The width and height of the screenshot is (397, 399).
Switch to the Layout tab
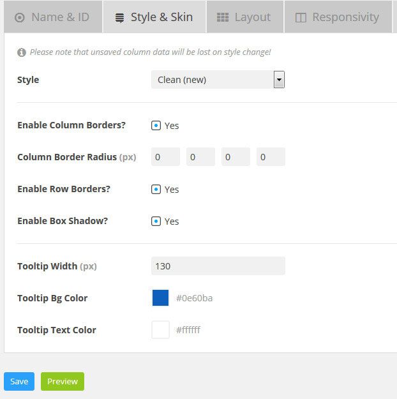pos(244,17)
